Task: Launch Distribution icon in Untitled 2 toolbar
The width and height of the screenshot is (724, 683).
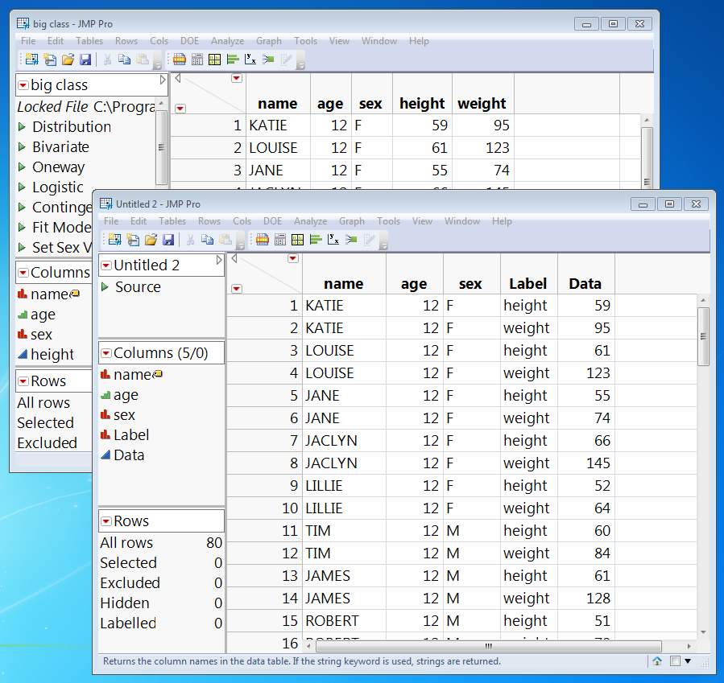Action: [315, 239]
